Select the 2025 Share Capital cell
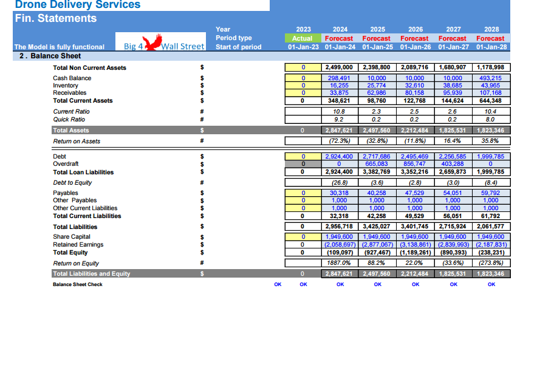 click(377, 237)
